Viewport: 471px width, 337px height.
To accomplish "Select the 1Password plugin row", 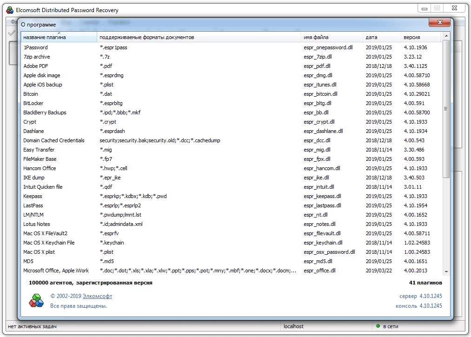I will tap(231, 47).
